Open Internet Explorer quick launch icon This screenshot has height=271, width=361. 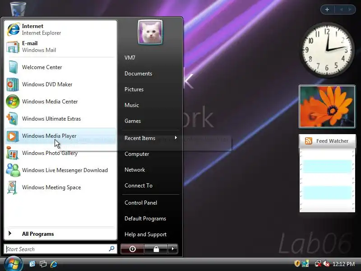pos(54,264)
